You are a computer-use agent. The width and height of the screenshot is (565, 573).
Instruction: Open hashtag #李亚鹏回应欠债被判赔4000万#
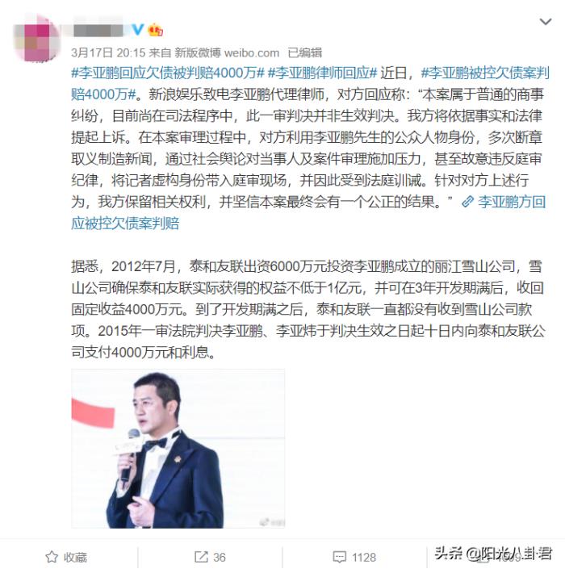point(167,73)
